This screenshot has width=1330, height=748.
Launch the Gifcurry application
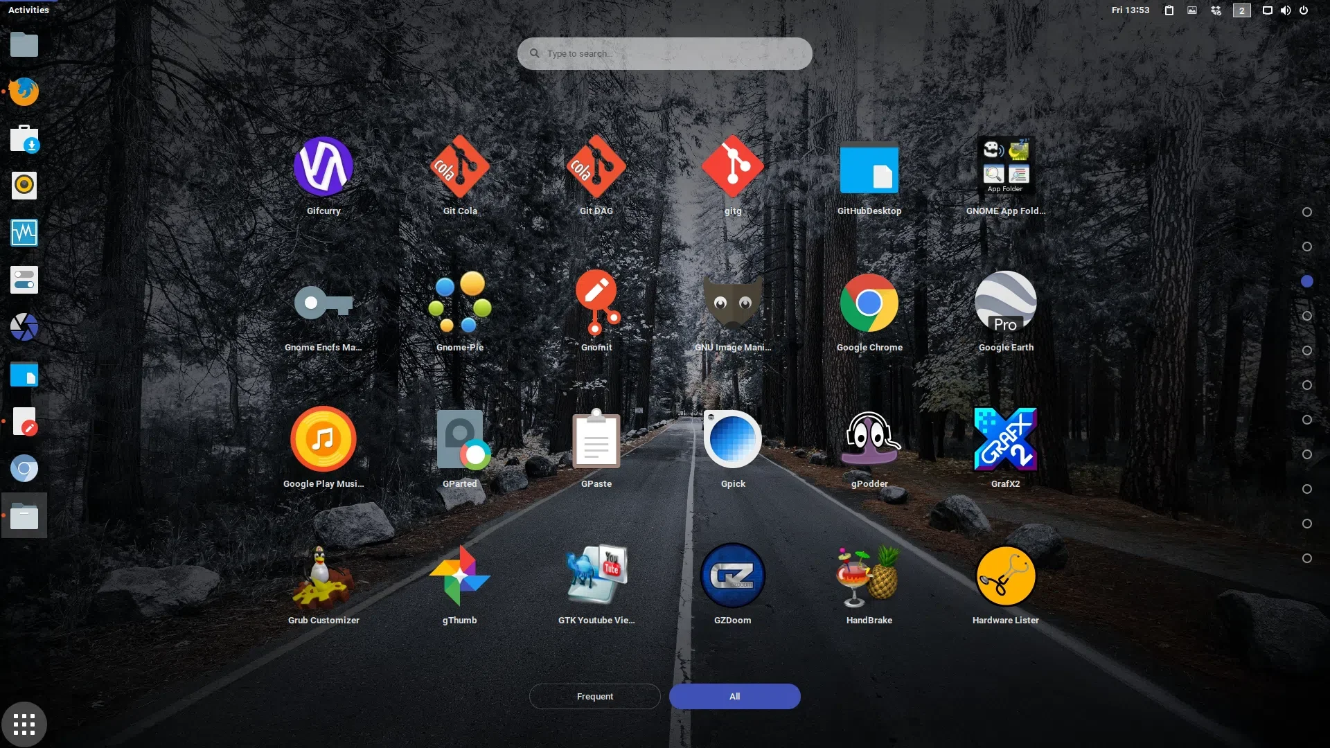point(323,168)
